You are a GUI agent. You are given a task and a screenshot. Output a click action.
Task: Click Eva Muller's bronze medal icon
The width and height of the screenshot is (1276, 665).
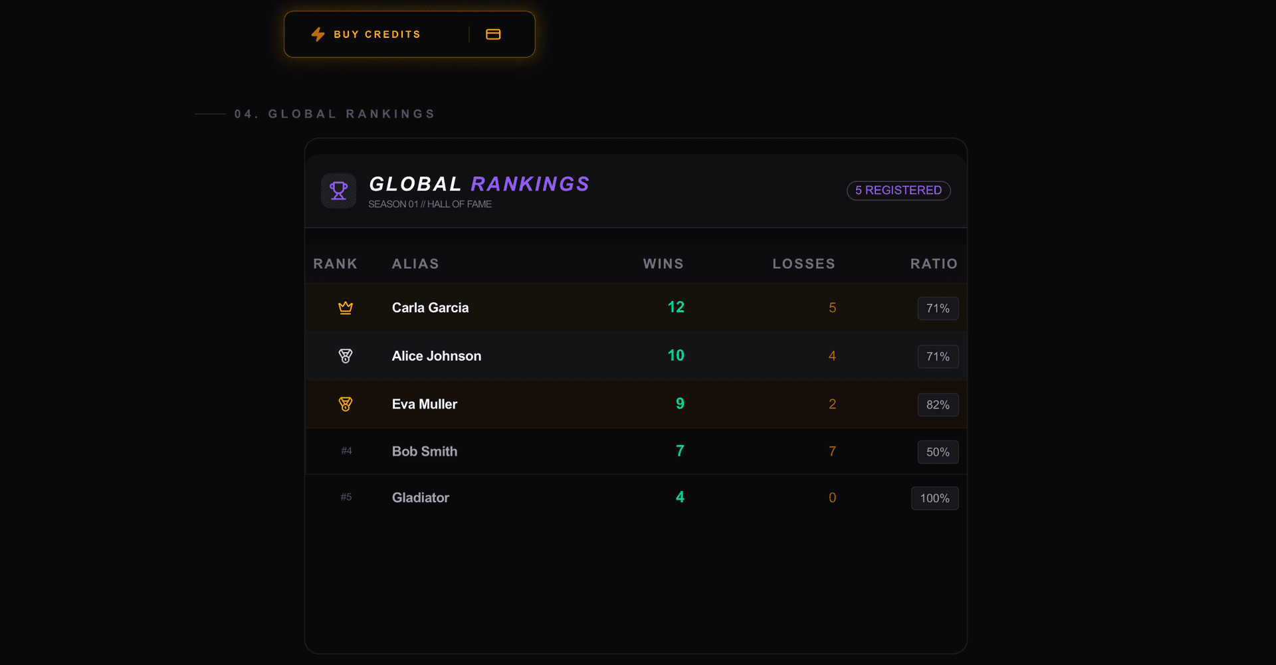[x=346, y=404]
